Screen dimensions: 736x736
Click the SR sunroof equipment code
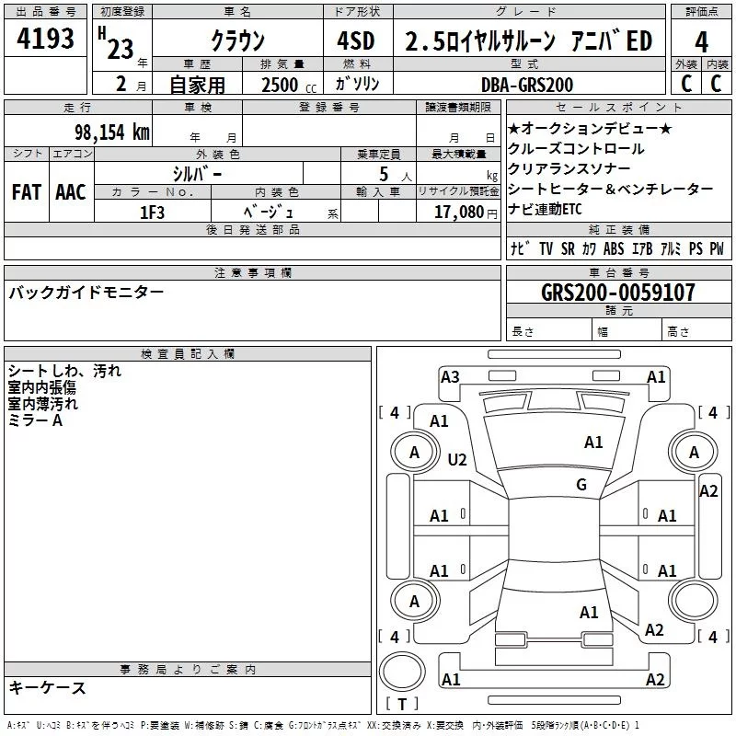(x=568, y=248)
